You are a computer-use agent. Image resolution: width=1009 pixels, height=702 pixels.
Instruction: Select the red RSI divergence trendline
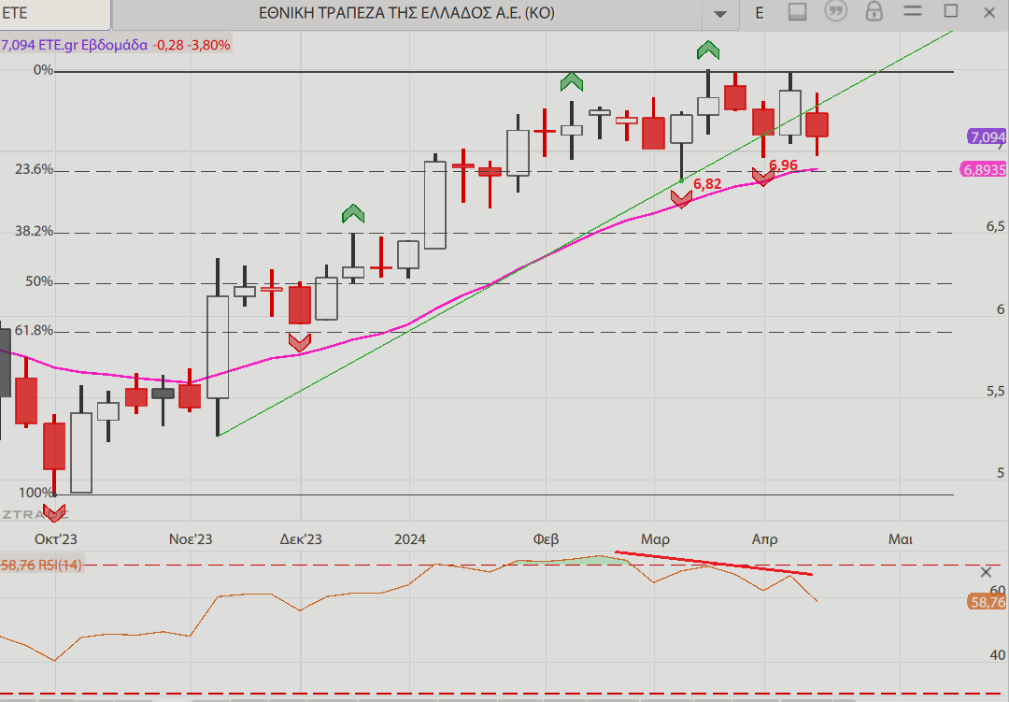tap(714, 563)
